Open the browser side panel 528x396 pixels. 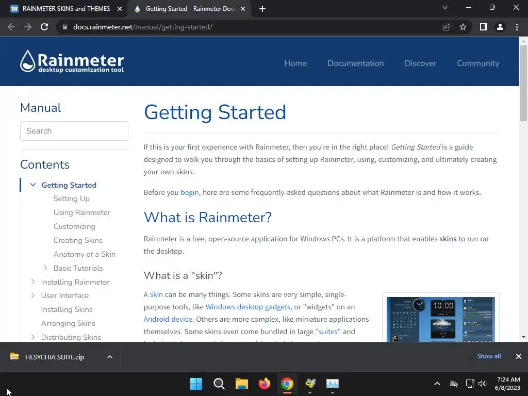point(484,27)
